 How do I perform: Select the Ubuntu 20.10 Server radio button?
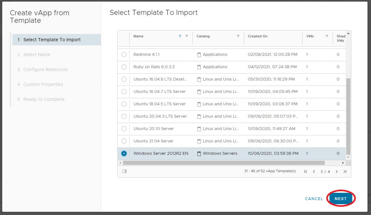[x=124, y=129]
